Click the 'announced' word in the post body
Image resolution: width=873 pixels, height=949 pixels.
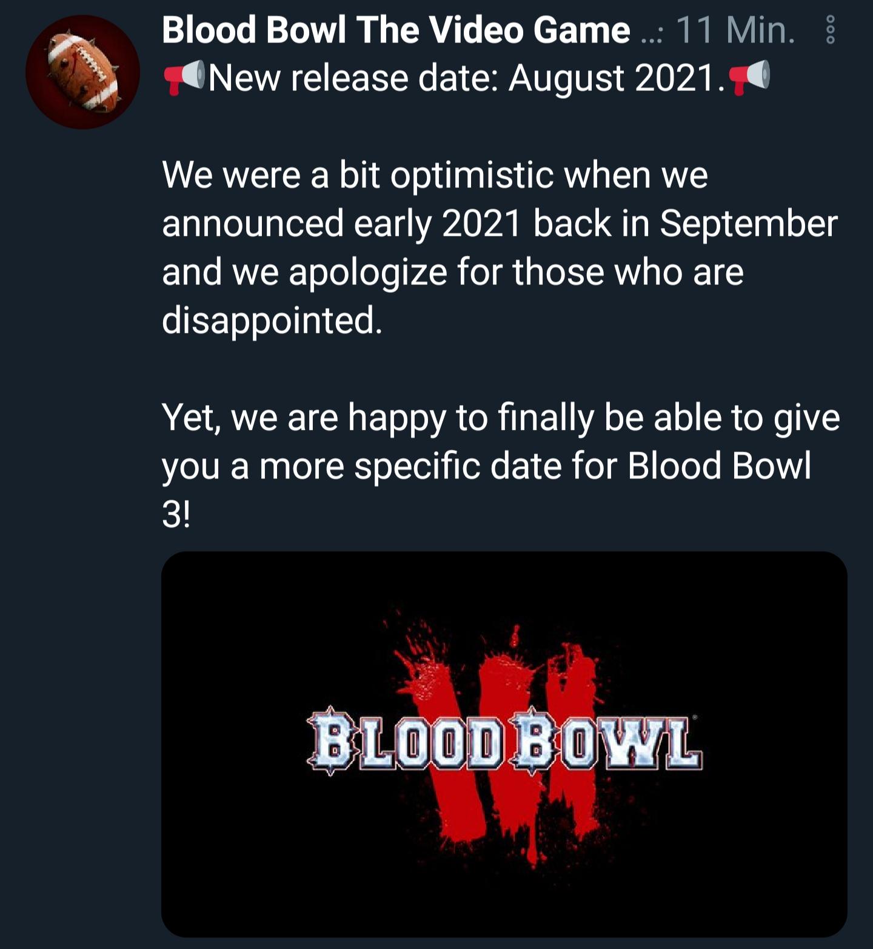pyautogui.click(x=253, y=223)
